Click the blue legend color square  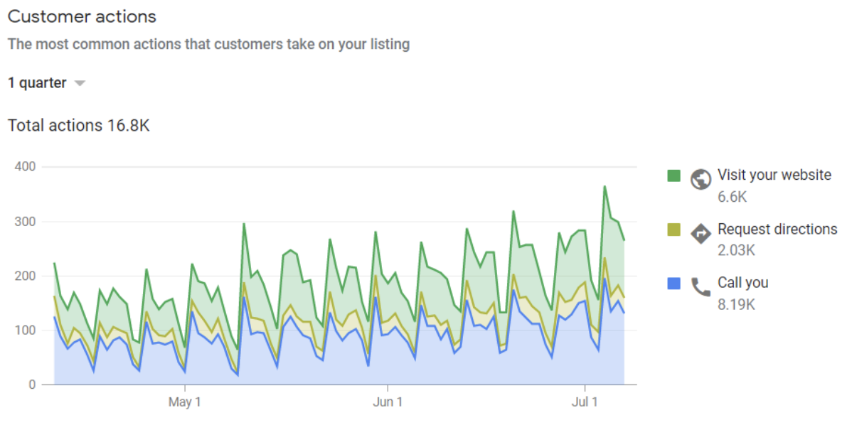coord(674,283)
